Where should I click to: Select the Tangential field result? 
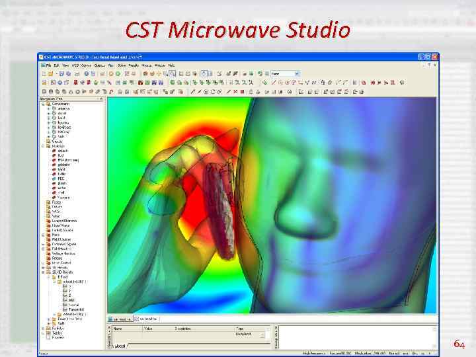(76, 309)
